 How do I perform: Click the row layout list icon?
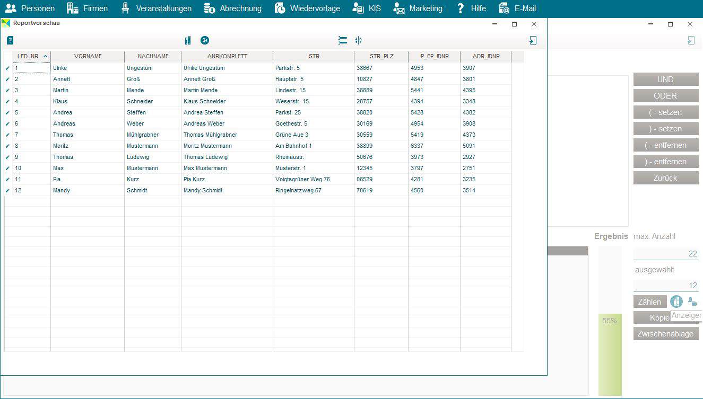pyautogui.click(x=343, y=40)
